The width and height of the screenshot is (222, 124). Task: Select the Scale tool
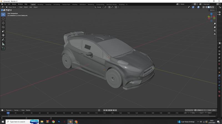(3, 31)
